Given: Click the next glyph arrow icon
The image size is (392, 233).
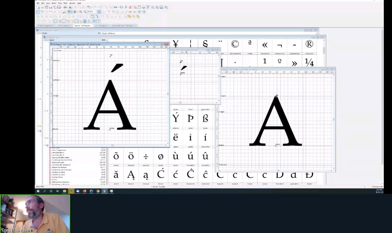Looking at the screenshot, I should 144,12.
